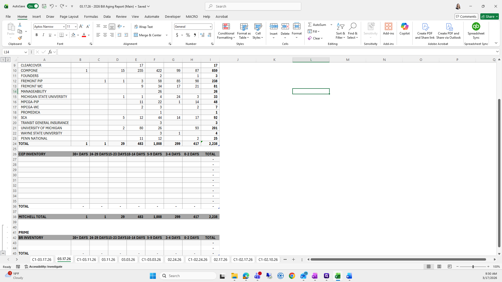The height and width of the screenshot is (282, 502).
Task: Toggle the AutoSave switch off
Action: (x=33, y=6)
